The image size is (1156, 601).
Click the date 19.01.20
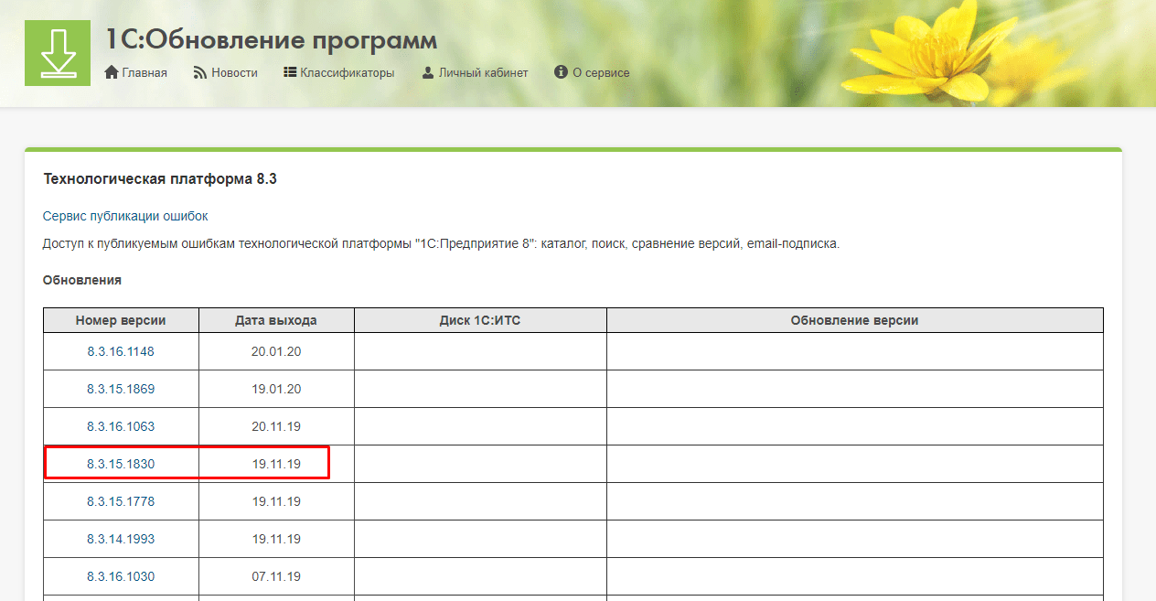tap(276, 389)
